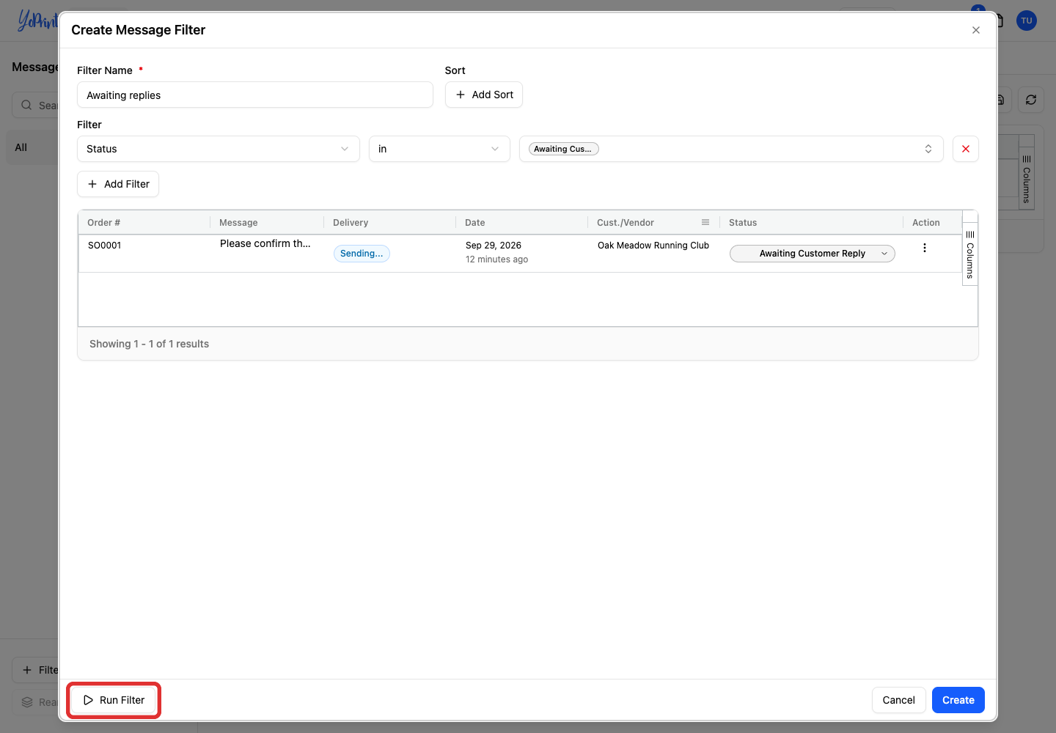Change the Awaiting Customer Reply status dropdown
1056x733 pixels.
813,254
